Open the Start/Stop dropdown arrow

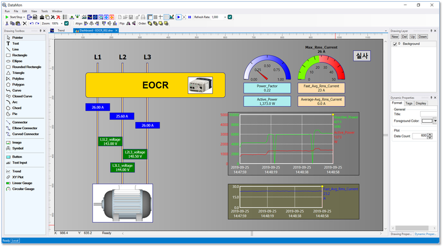coord(24,17)
